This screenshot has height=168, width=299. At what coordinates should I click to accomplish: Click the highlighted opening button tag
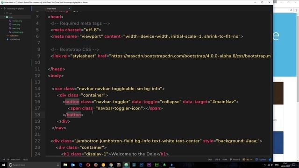(x=72, y=102)
